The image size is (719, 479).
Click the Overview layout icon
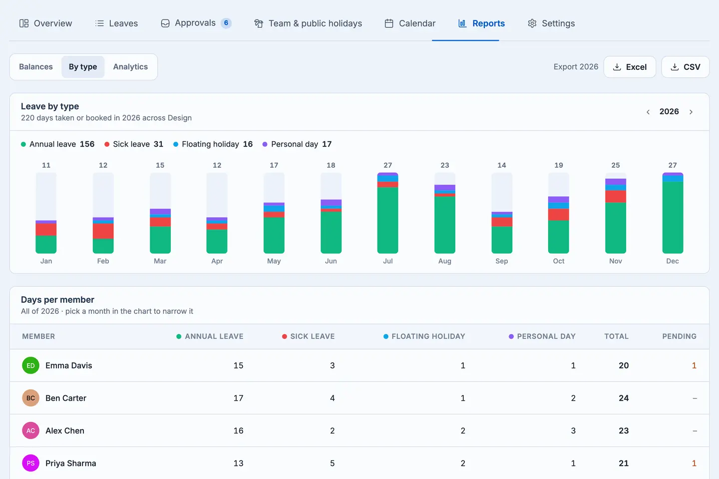point(24,23)
